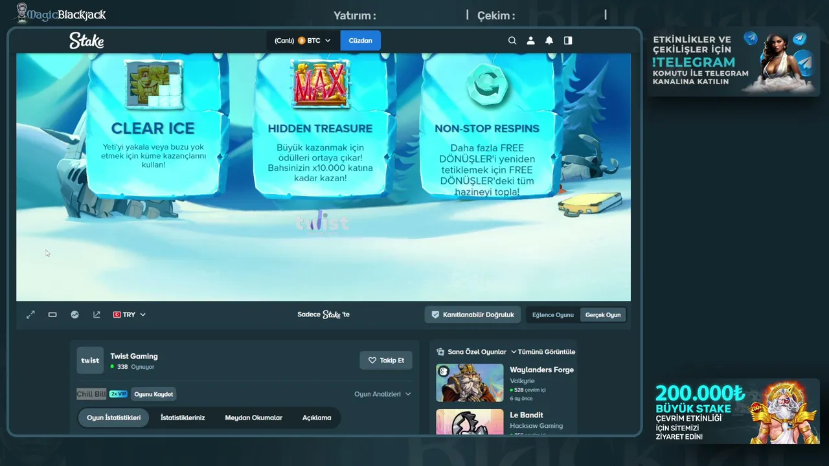Click the Valkyrie provider name

click(522, 381)
